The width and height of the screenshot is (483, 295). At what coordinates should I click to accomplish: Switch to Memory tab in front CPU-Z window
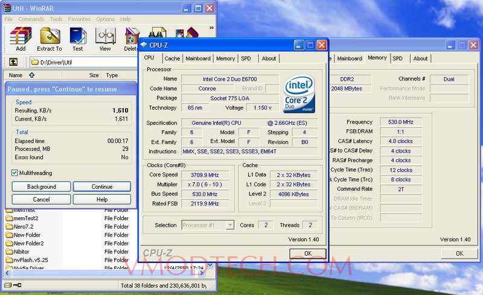[x=225, y=58]
